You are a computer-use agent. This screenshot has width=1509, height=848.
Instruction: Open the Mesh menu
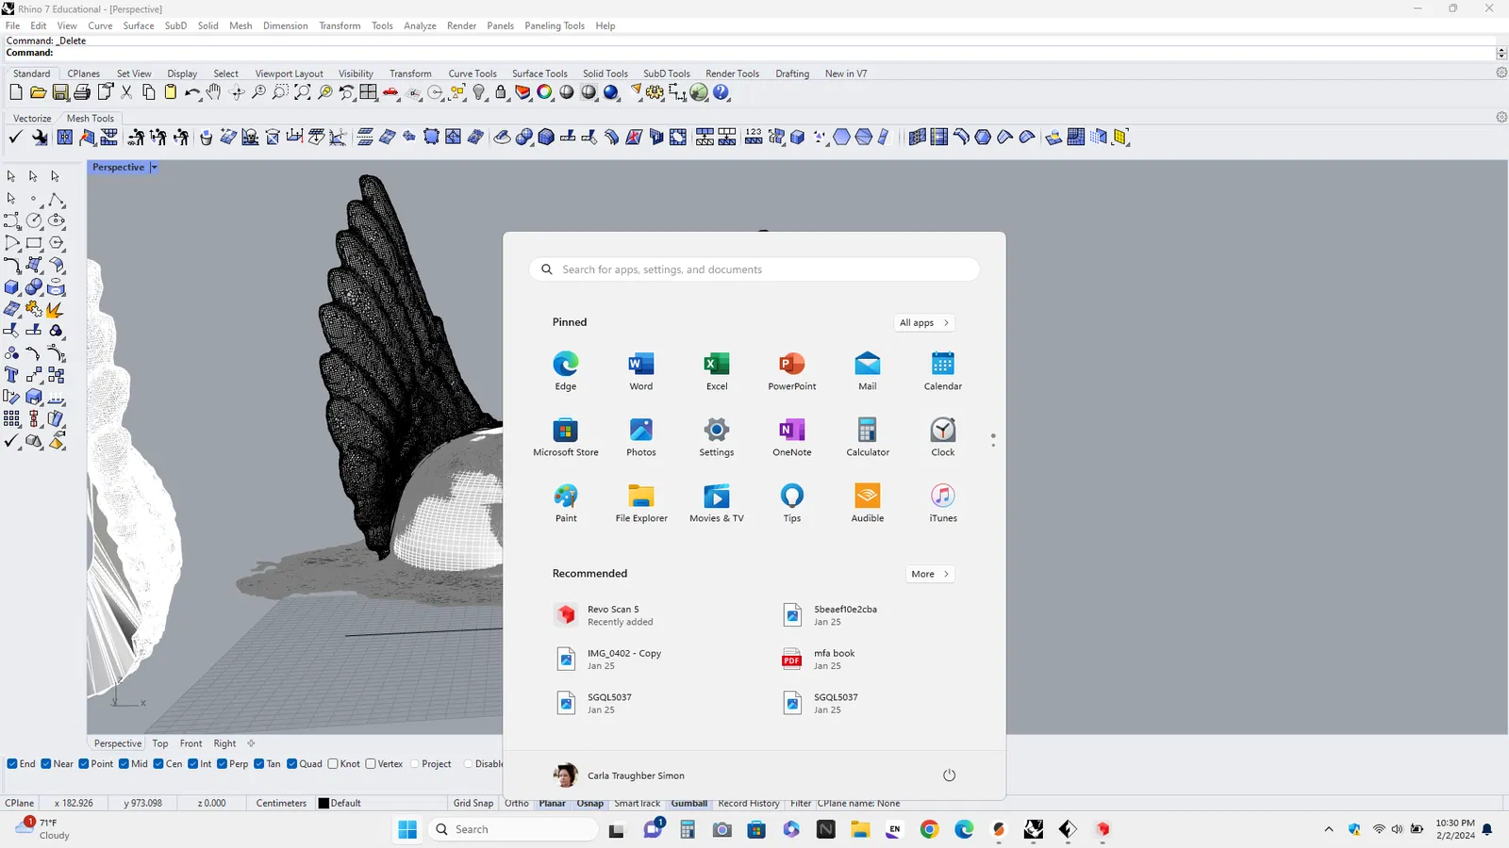coord(240,25)
